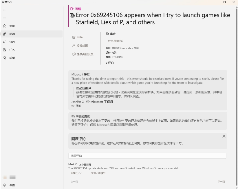Select the 主页 home icon in sidebar
The width and height of the screenshot is (238, 189).
click(4, 26)
